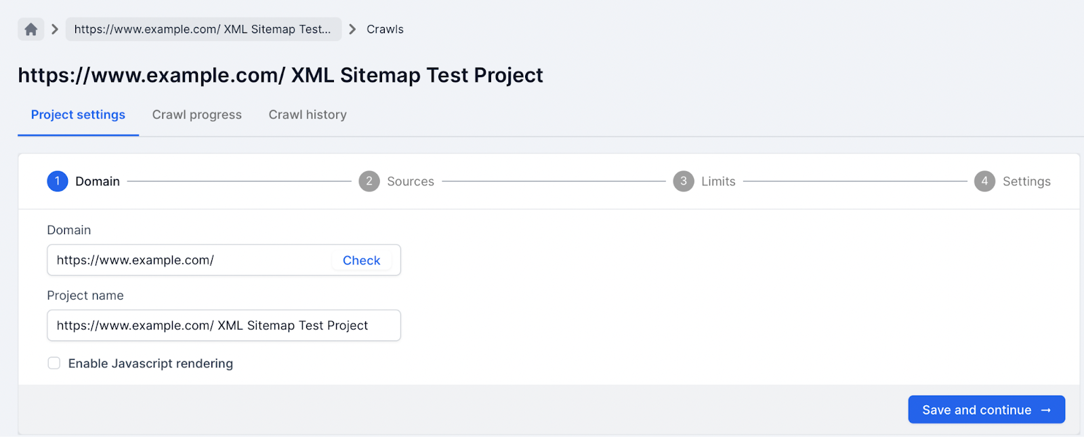Jump to step 2 Sources
The height and width of the screenshot is (437, 1084).
[x=396, y=181]
